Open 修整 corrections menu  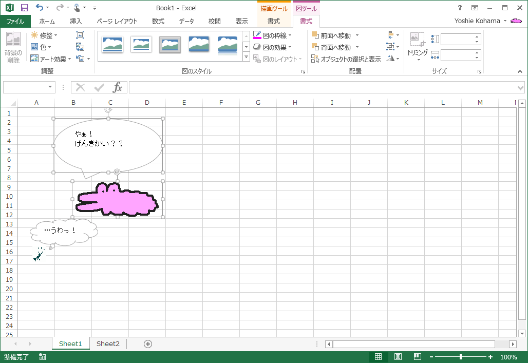44,35
